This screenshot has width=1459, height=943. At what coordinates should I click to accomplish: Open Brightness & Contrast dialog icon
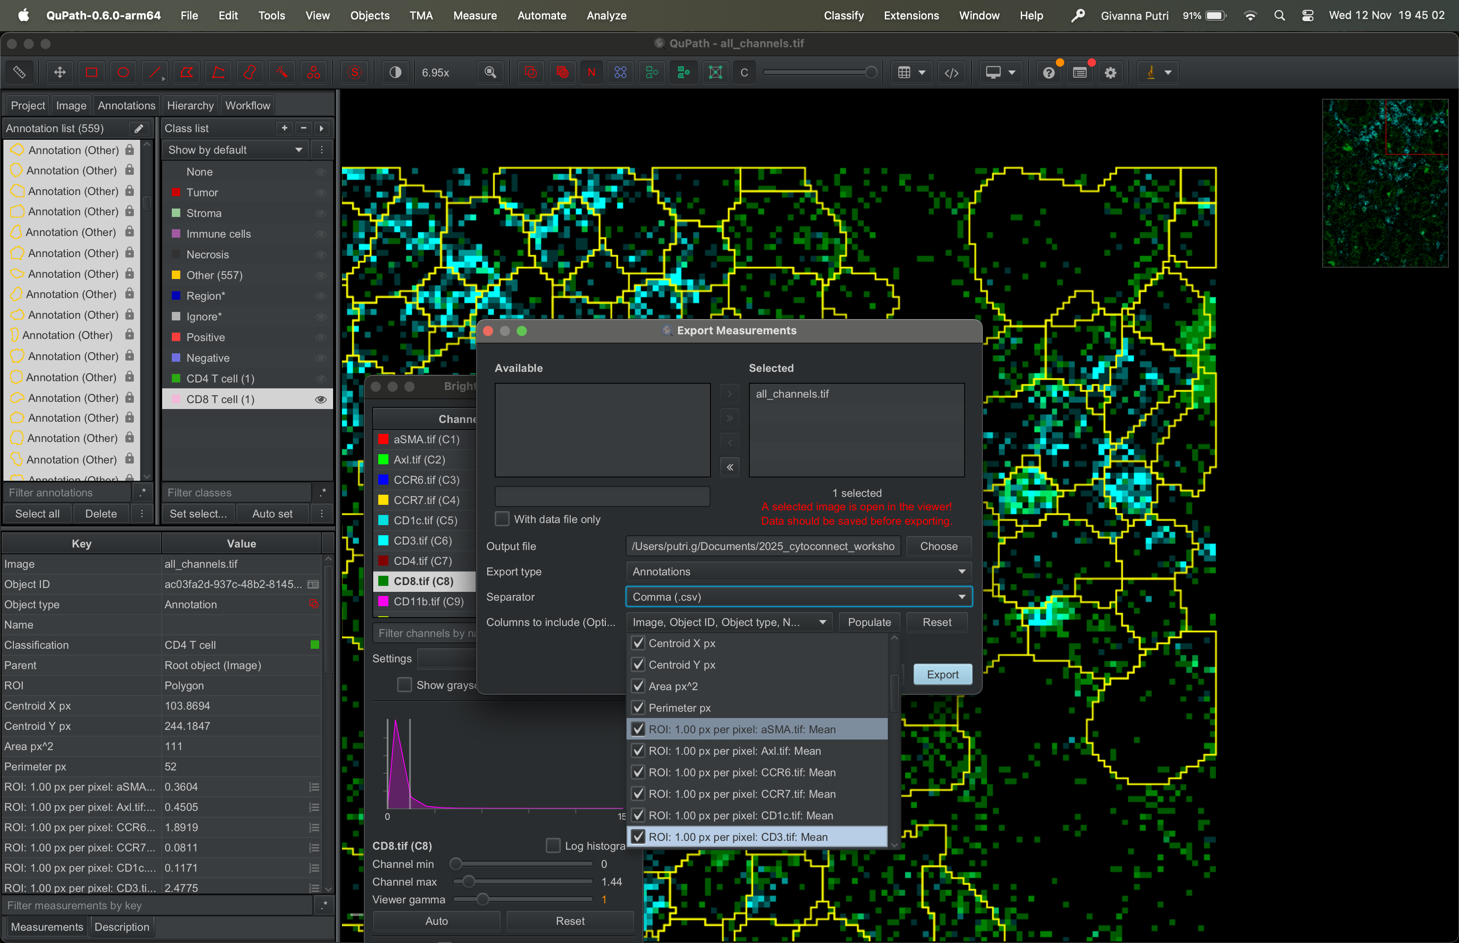[396, 72]
